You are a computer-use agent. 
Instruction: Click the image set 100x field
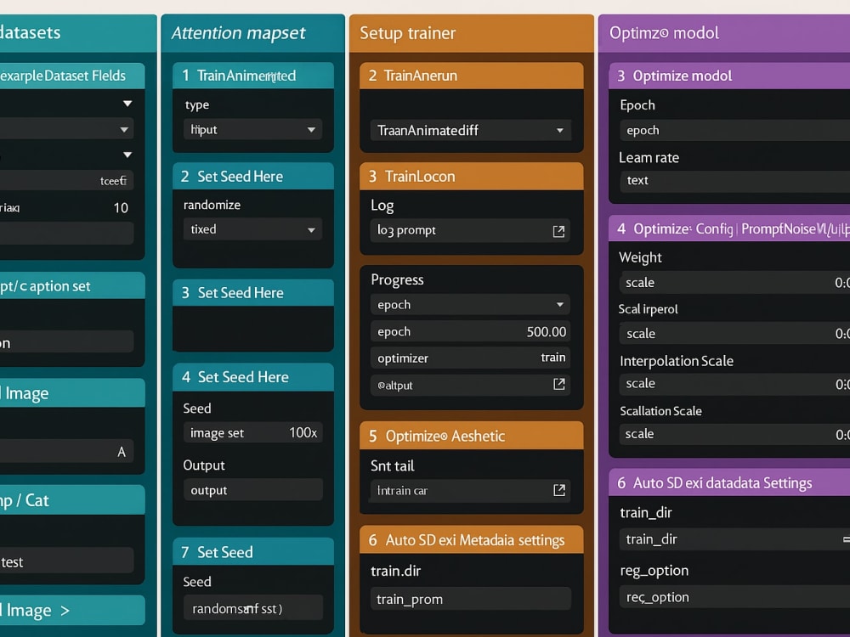(x=253, y=432)
